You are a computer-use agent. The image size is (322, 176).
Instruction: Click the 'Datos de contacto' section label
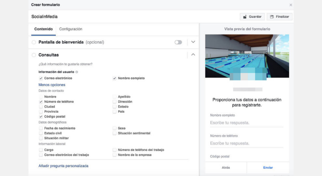[x=51, y=91]
